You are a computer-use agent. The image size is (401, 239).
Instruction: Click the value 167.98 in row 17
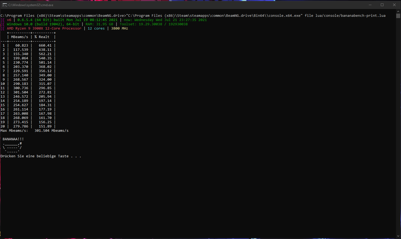(45, 114)
